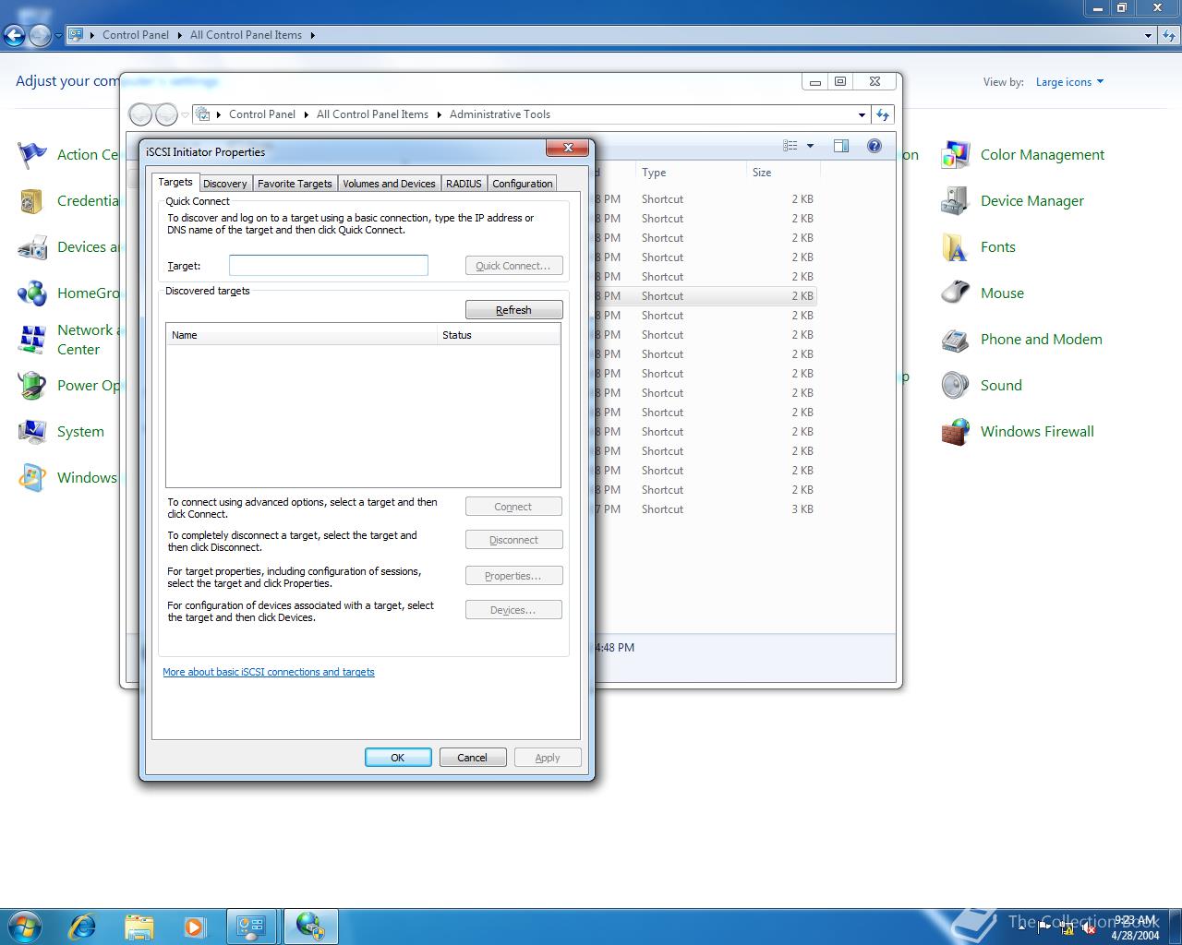Image resolution: width=1182 pixels, height=945 pixels.
Task: Sort discovered targets by Name column
Action: coord(301,335)
